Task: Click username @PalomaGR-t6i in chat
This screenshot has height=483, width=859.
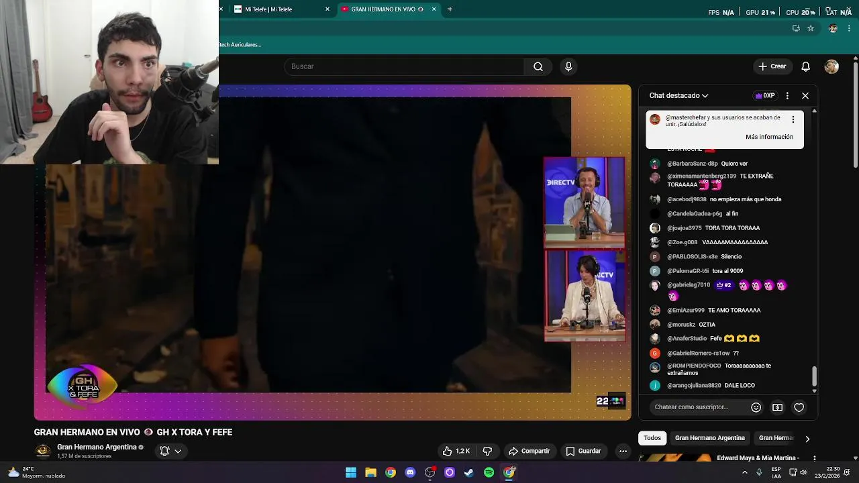Action: coord(688,271)
